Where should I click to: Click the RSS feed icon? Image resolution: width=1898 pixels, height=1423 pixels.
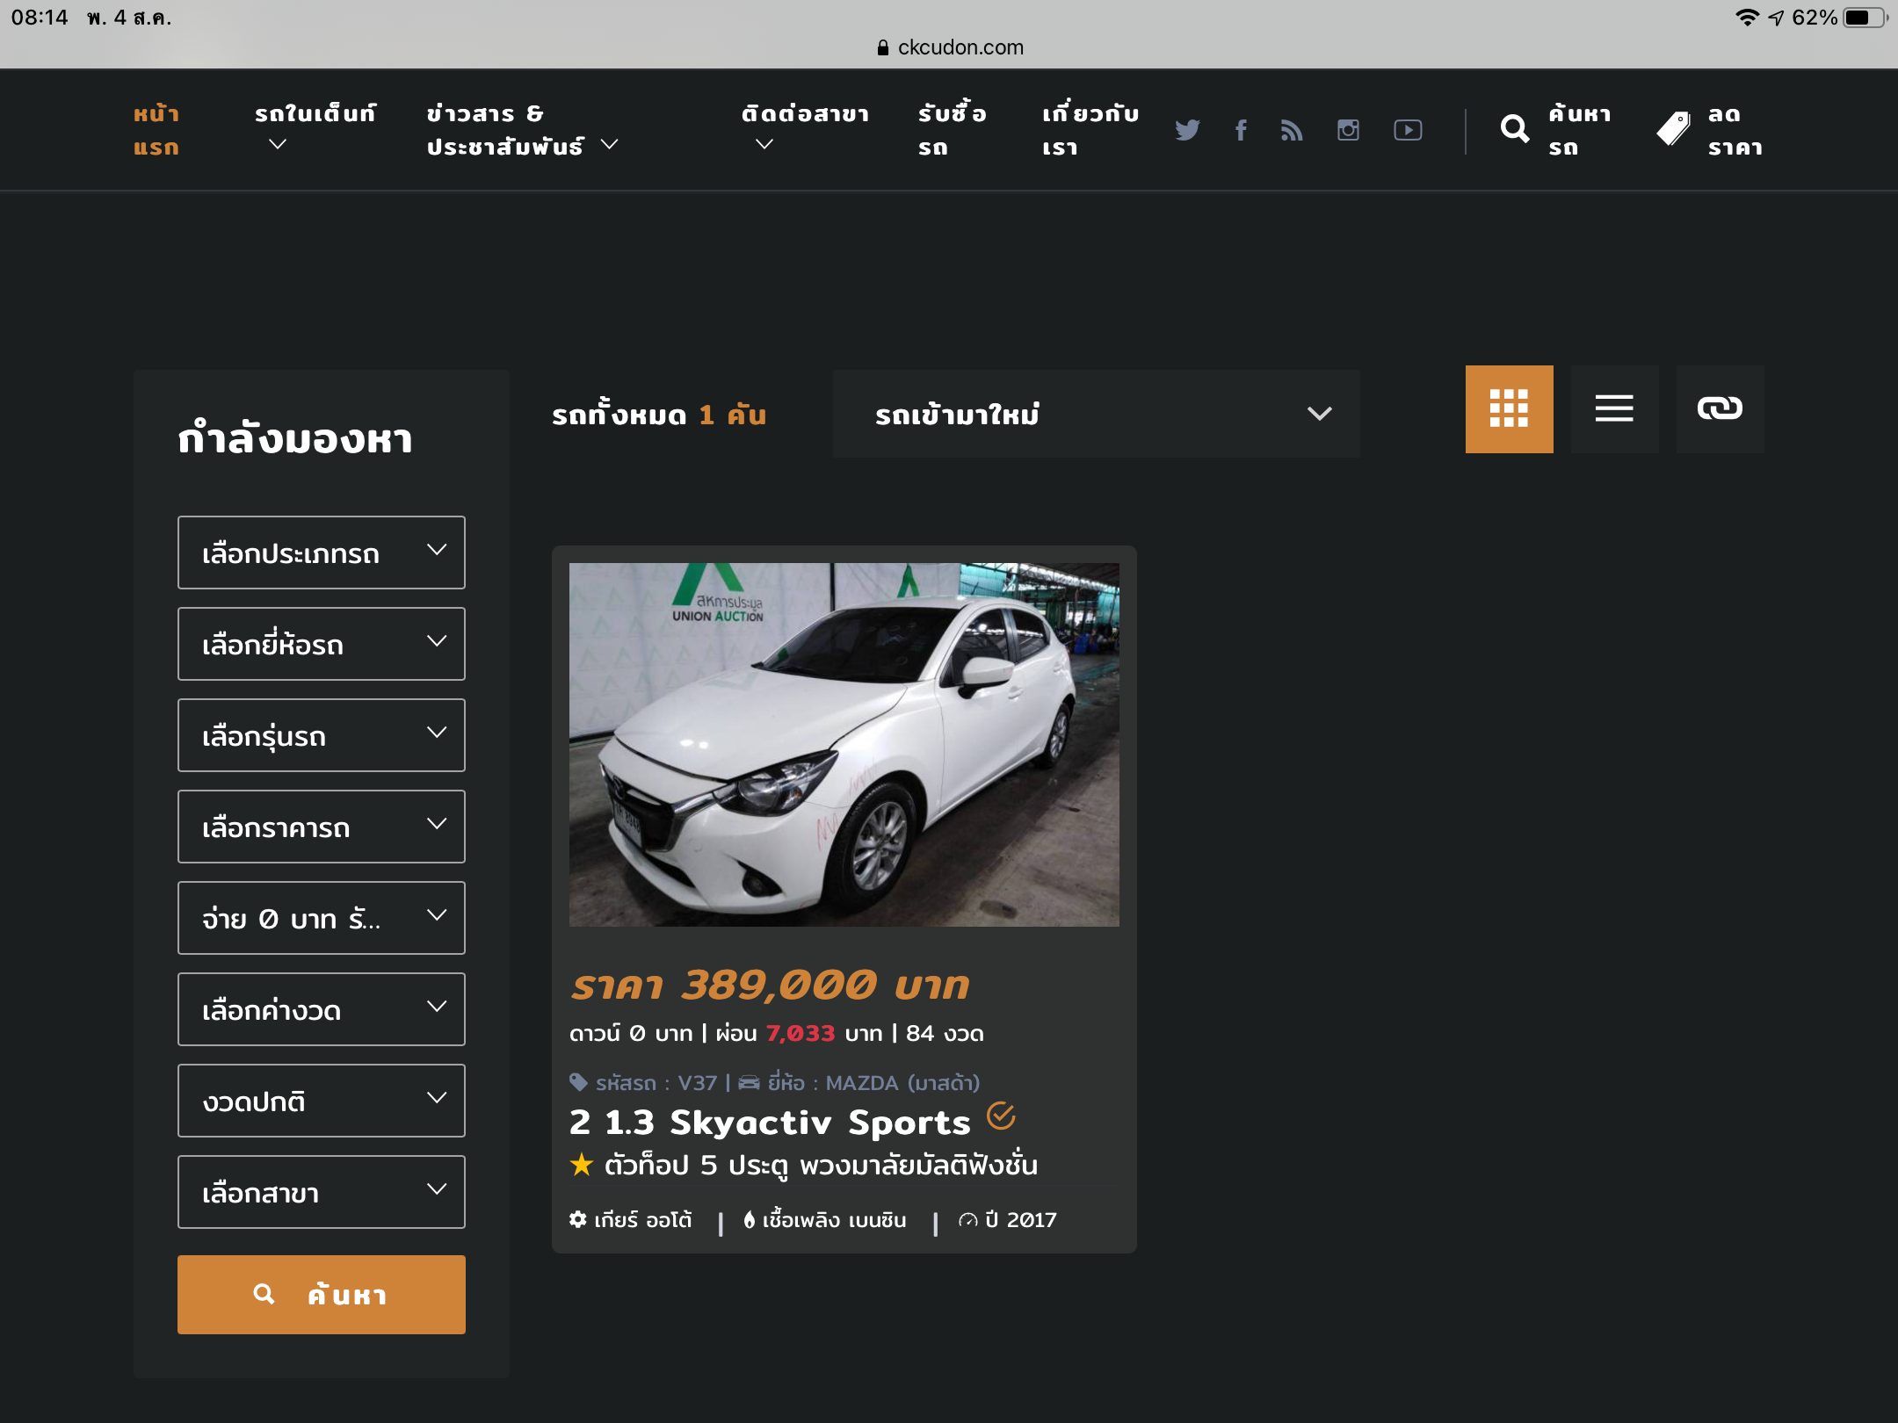1292,130
